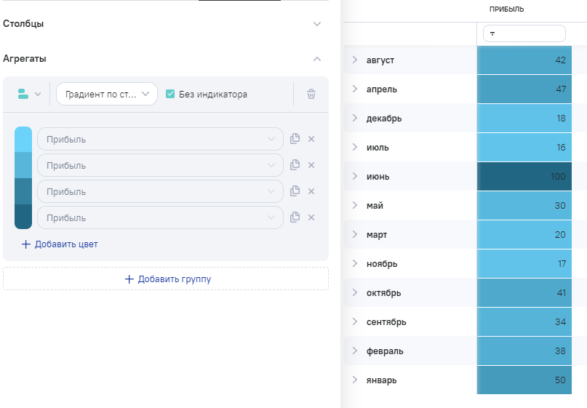Viewport: 587px width, 408px height.
Task: Open the Градиент по ст... dropdown
Action: [x=107, y=94]
